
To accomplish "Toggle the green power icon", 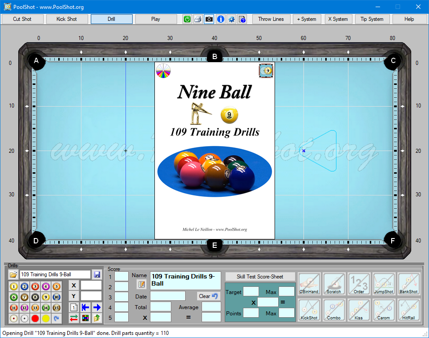I will pos(186,19).
